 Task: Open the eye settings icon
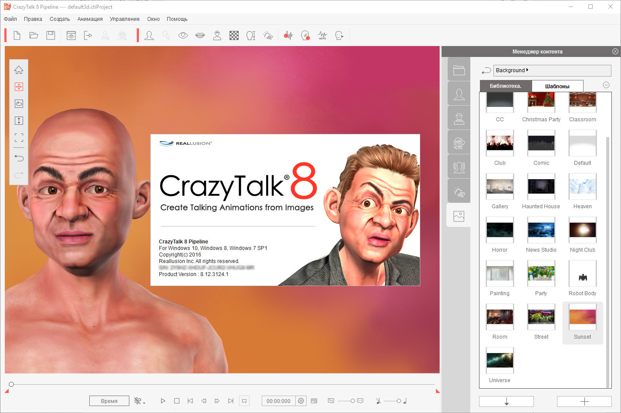click(183, 35)
